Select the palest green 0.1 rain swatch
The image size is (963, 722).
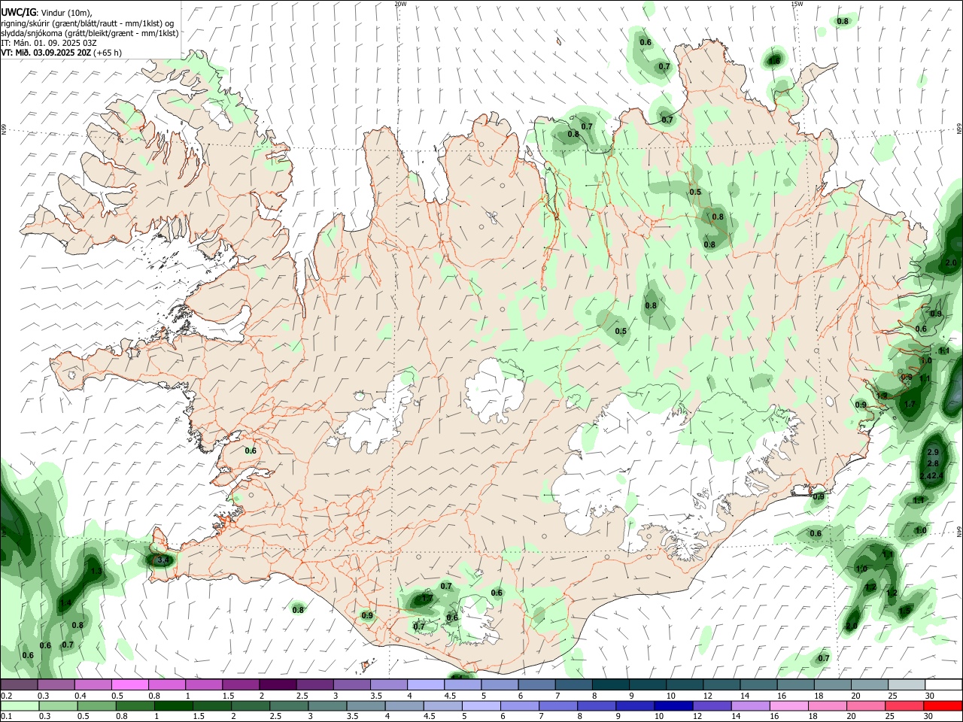click(x=20, y=705)
